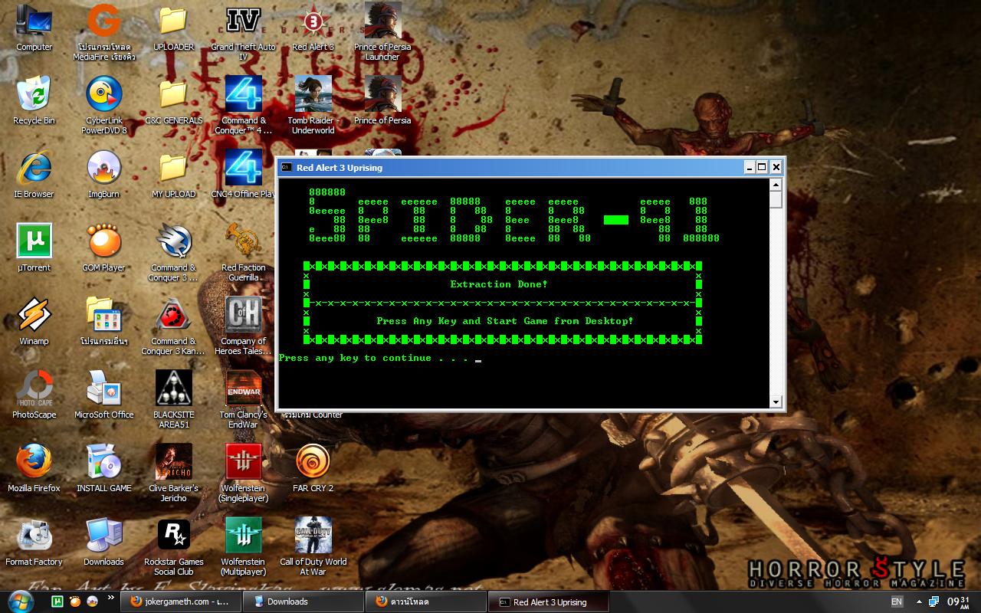Launch Call of Duty World At War
Image resolution: width=981 pixels, height=613 pixels.
[313, 546]
